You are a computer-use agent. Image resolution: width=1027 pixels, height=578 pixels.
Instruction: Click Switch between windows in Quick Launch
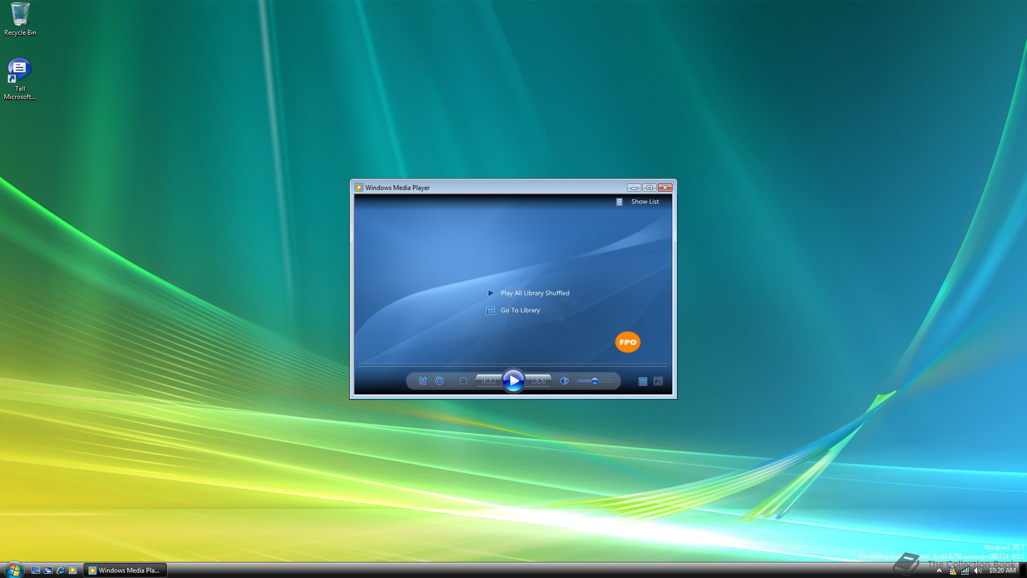[x=48, y=571]
